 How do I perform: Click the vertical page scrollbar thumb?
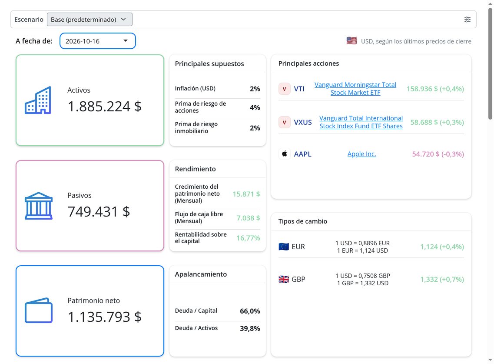click(x=490, y=63)
